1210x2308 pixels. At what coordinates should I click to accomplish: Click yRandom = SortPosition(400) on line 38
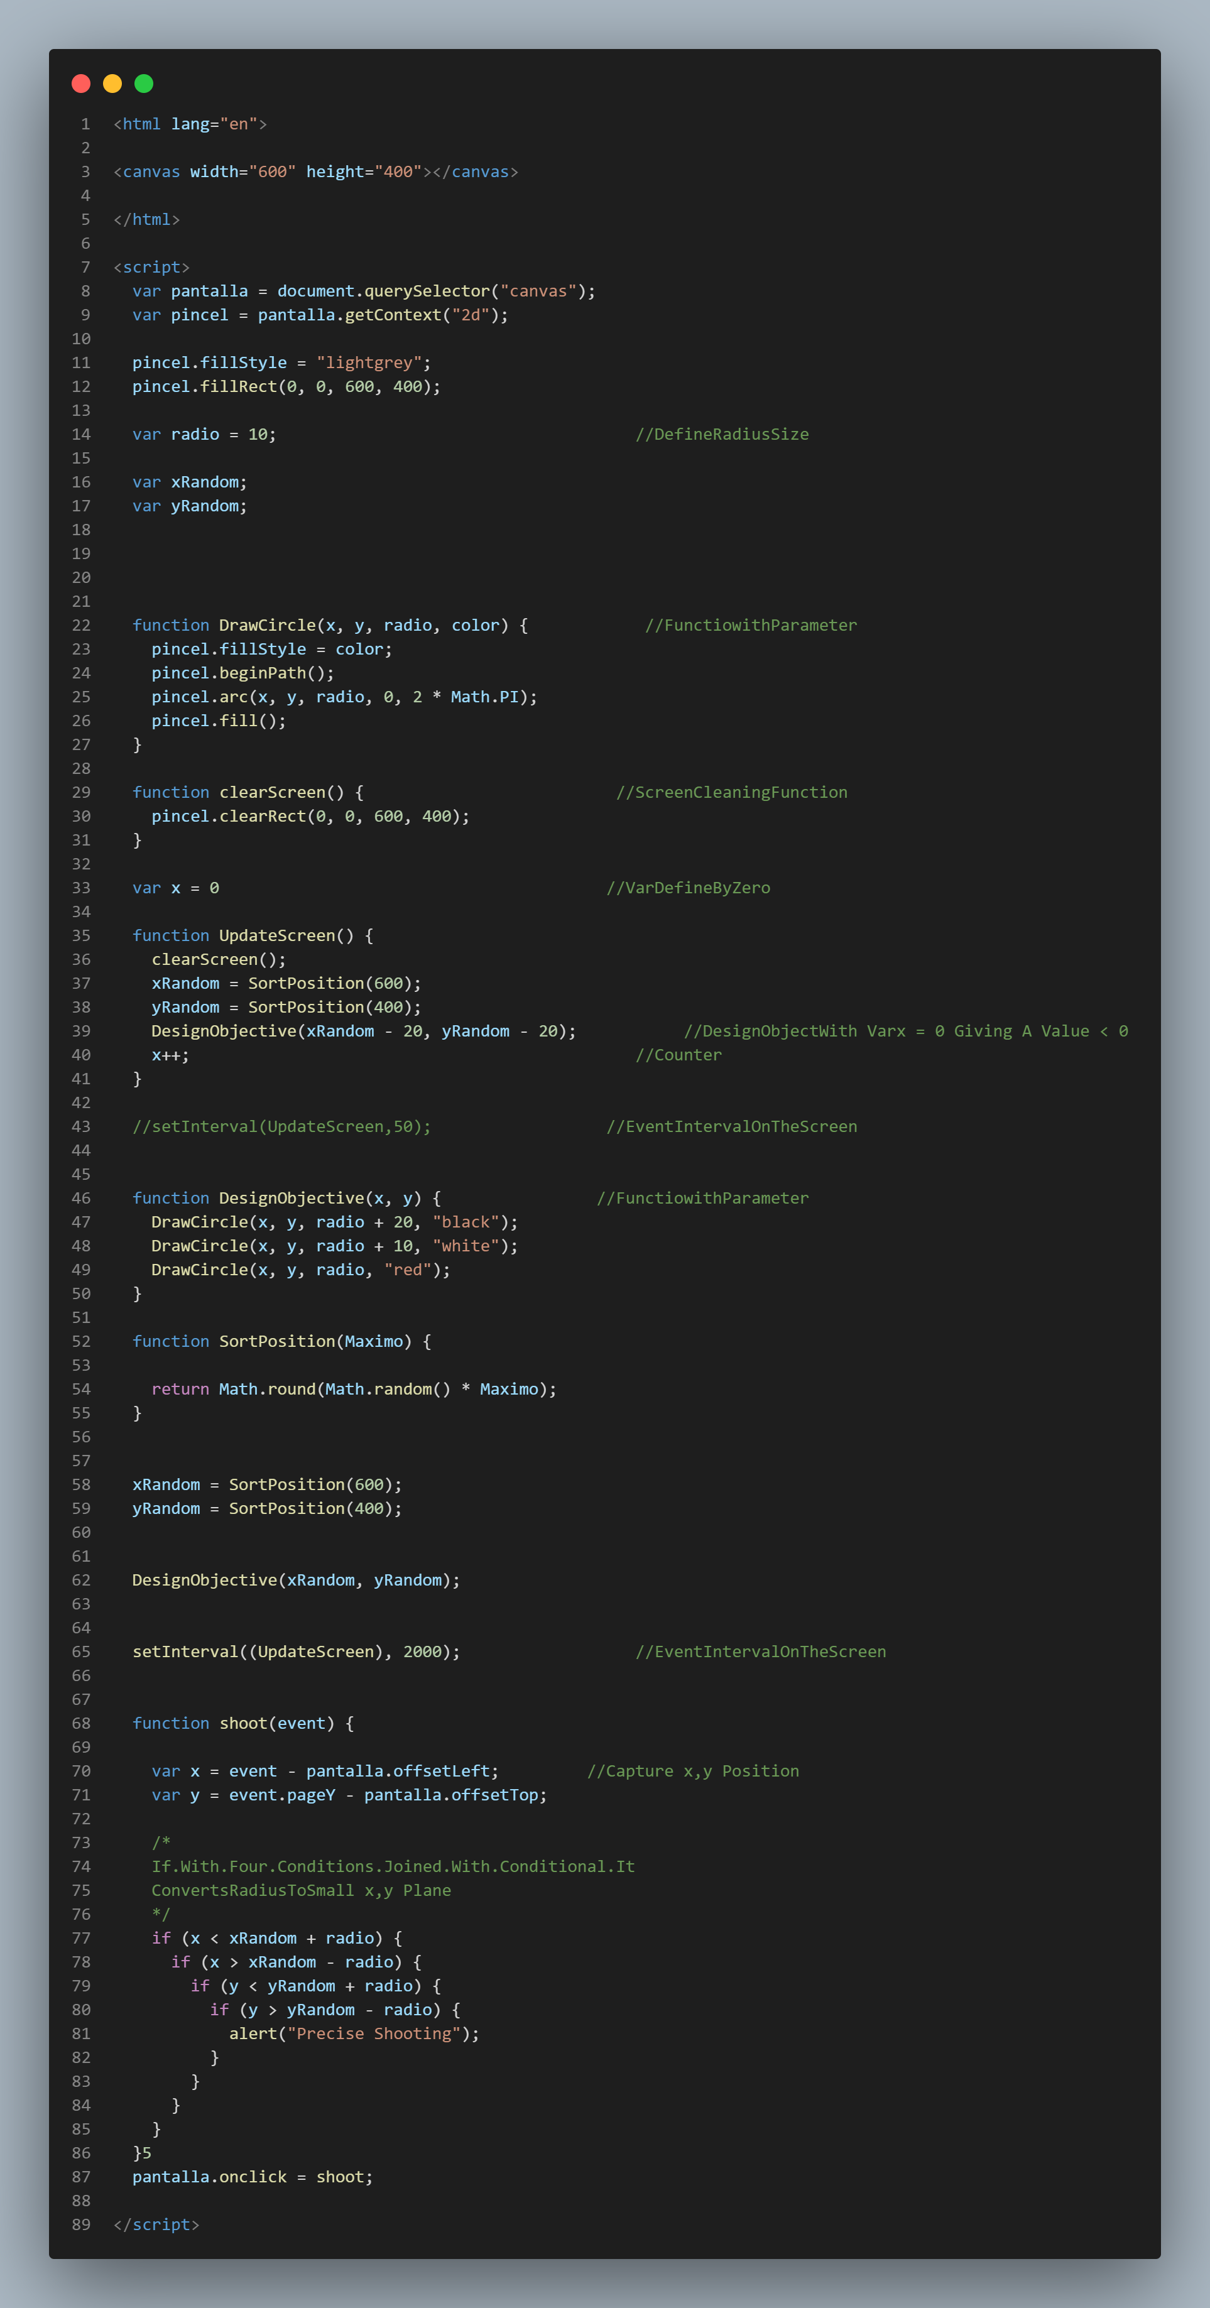286,1007
